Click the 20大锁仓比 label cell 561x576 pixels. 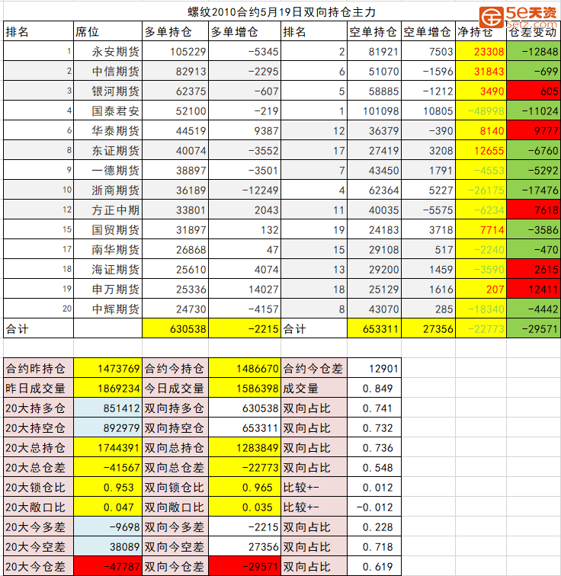[37, 488]
